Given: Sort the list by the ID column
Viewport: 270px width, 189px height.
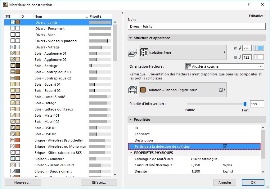Looking at the screenshot, I should [x=27, y=16].
